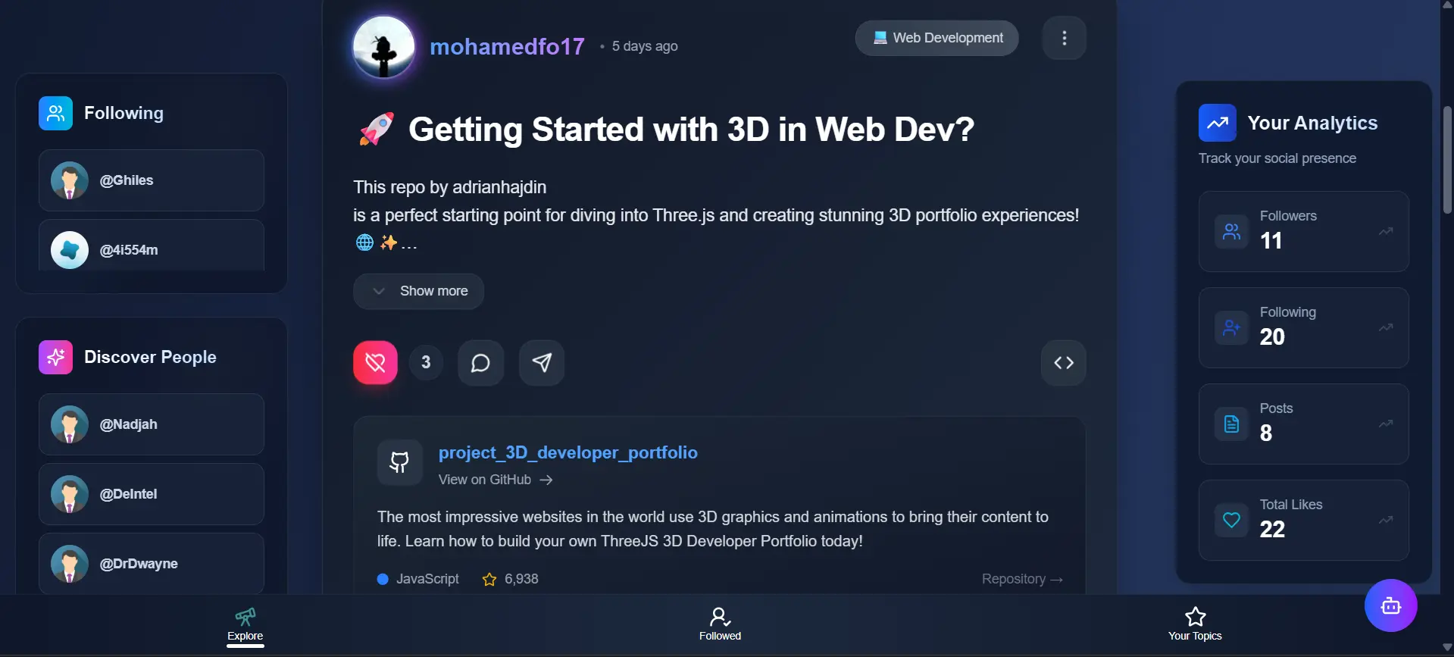Click the post title Getting Started with 3D
This screenshot has width=1454, height=657.
pyautogui.click(x=691, y=129)
